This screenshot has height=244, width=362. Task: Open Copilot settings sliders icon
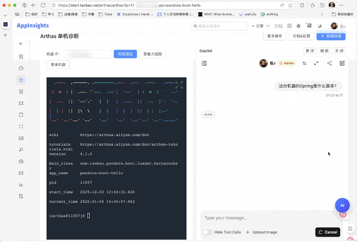pyautogui.click(x=304, y=63)
